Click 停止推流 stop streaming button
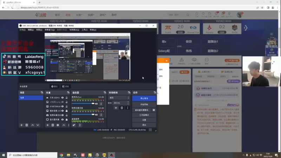This screenshot has width=281, height=158. [x=144, y=98]
